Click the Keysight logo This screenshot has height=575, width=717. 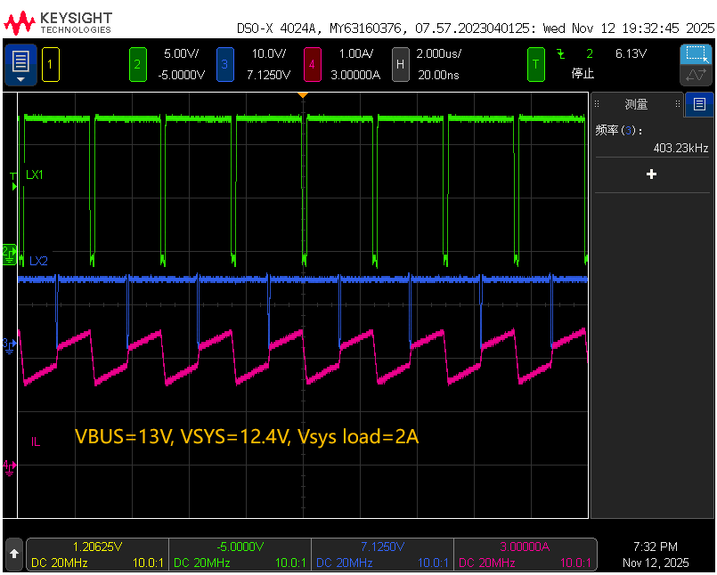click(58, 23)
